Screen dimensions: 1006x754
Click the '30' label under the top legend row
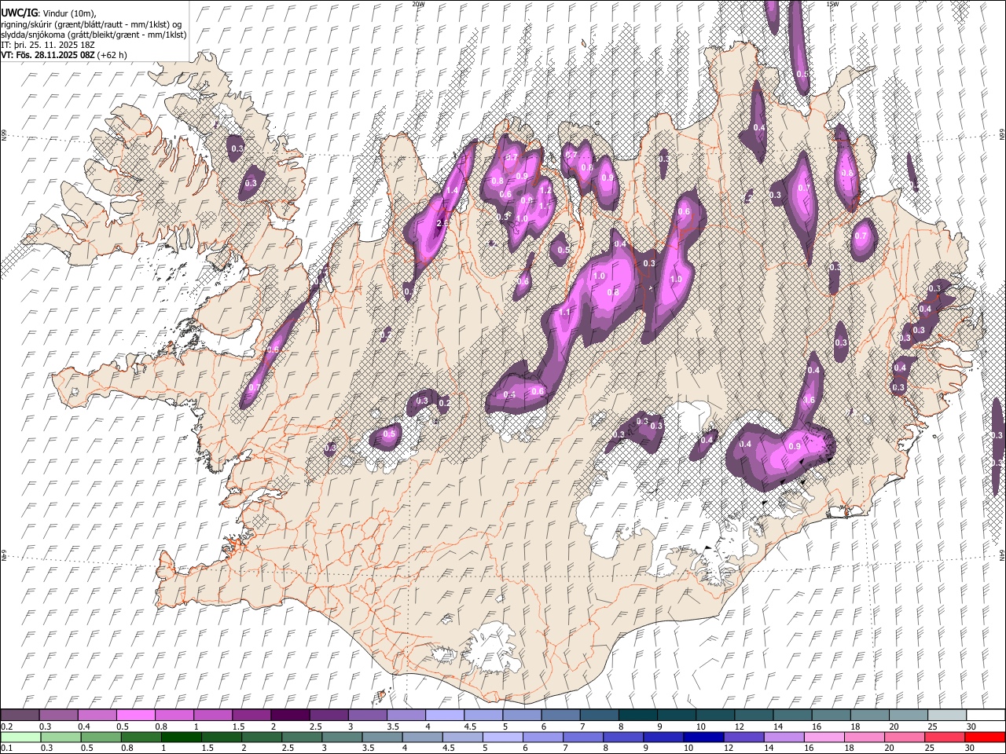(971, 727)
